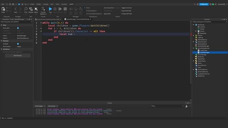Switch to the PLUGINS ribbon tab

point(64,4)
